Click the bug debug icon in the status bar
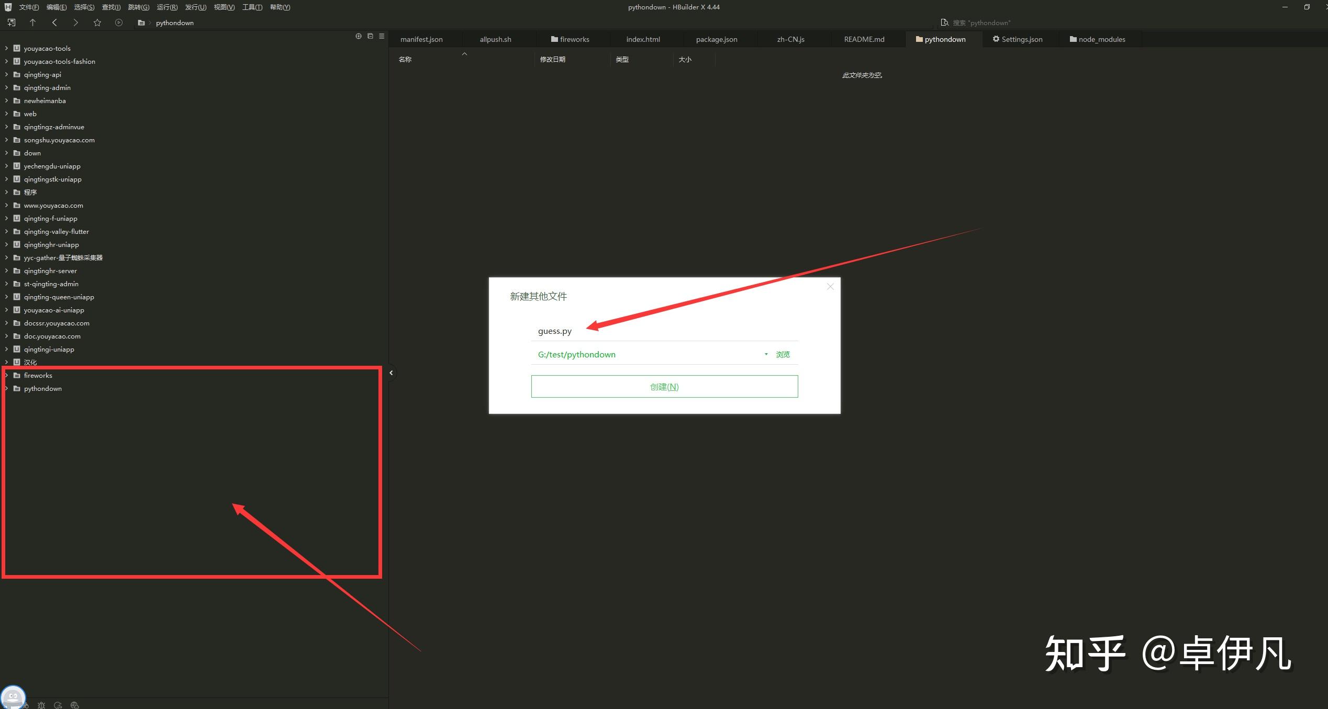 coord(41,705)
